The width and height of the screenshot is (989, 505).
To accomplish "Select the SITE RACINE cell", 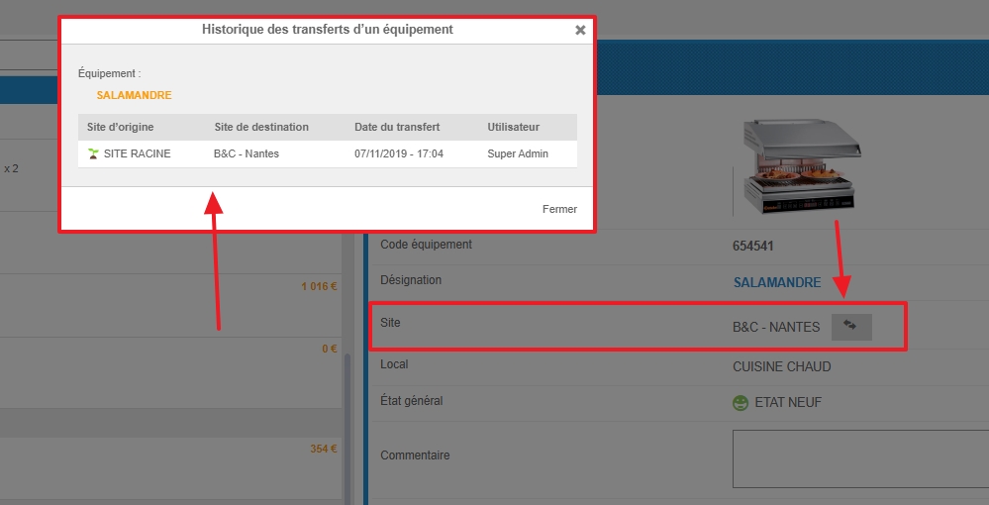I will (x=137, y=153).
